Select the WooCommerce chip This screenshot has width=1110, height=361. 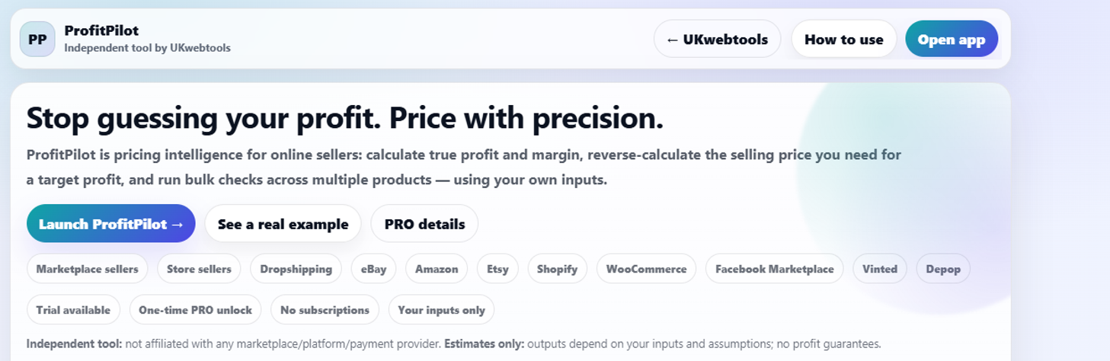[646, 269]
